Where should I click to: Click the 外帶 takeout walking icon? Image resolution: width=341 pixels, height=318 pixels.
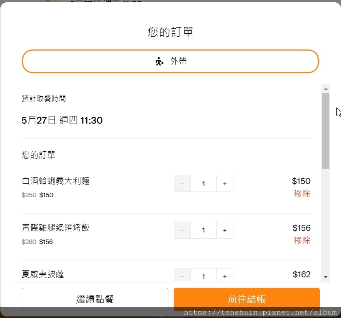[x=159, y=61]
